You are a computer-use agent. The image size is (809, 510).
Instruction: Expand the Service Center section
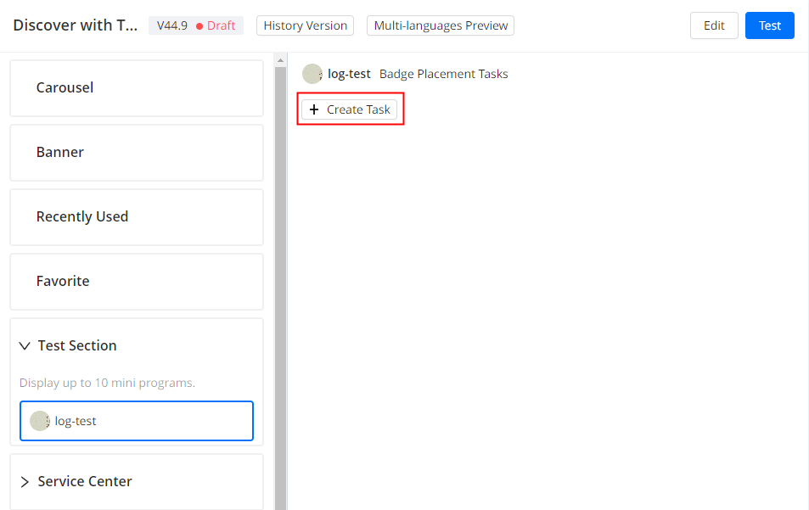click(25, 482)
